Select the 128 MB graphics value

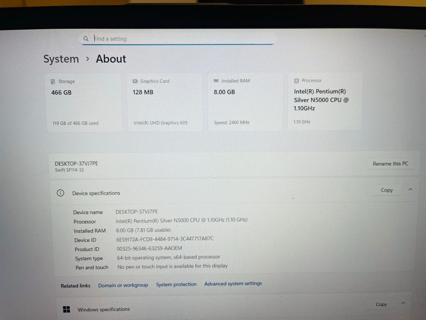[x=143, y=92]
